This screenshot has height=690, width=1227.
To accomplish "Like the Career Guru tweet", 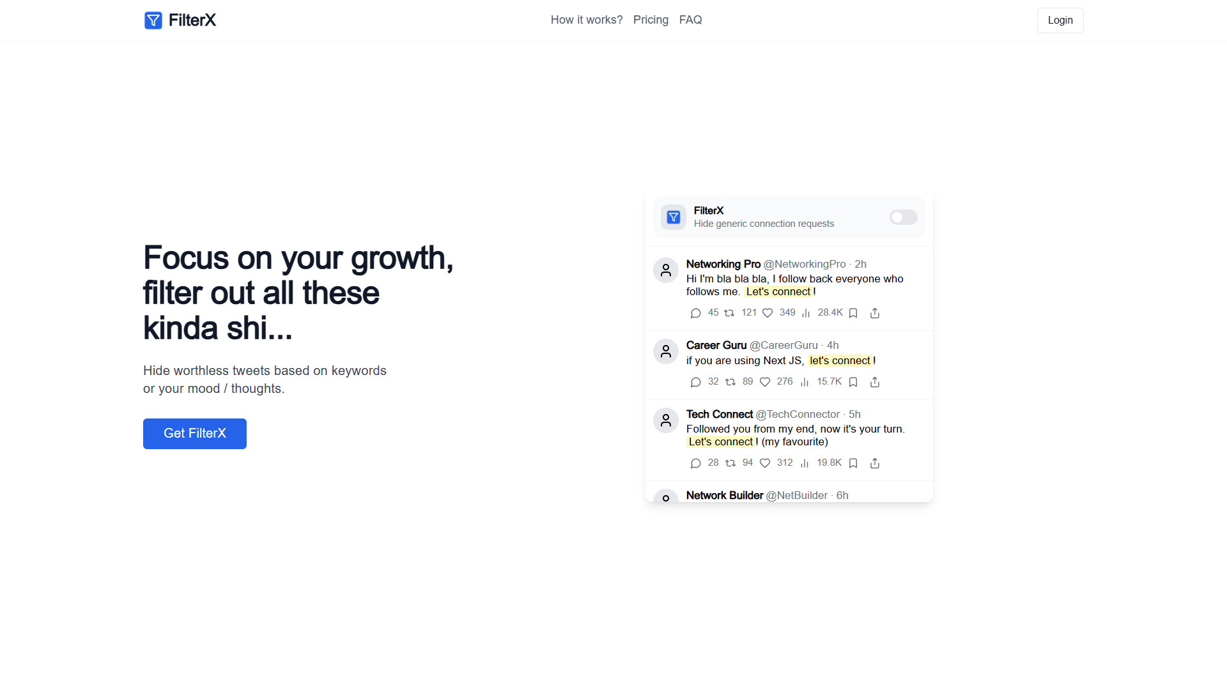I will (x=765, y=382).
